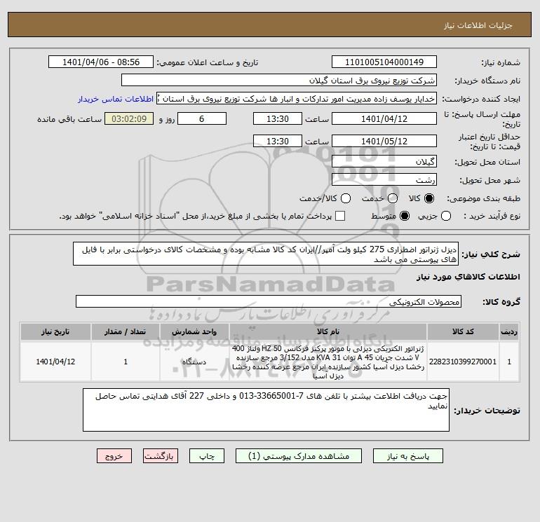
Task: Click the نام کالا column header
Action: 328,331
